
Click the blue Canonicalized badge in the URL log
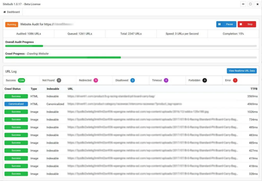(16, 104)
